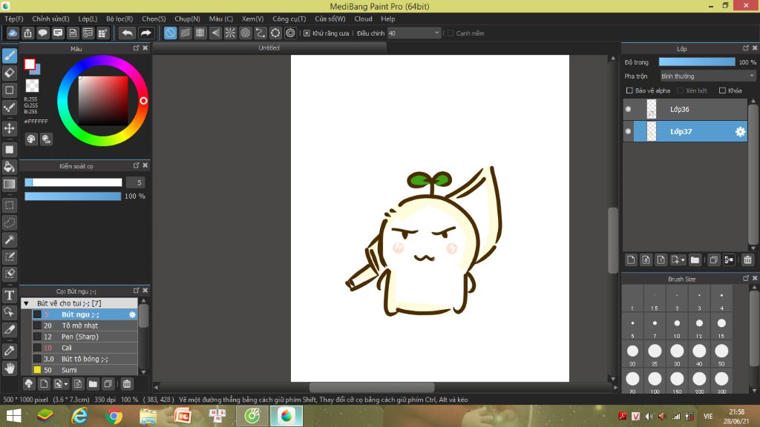Select the Bút tô bóng brush
760x427 pixels.
click(x=85, y=360)
